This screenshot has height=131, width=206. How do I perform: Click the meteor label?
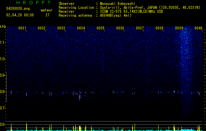(47, 10)
